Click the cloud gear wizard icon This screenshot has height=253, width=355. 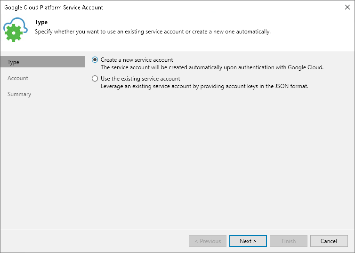[x=16, y=30]
